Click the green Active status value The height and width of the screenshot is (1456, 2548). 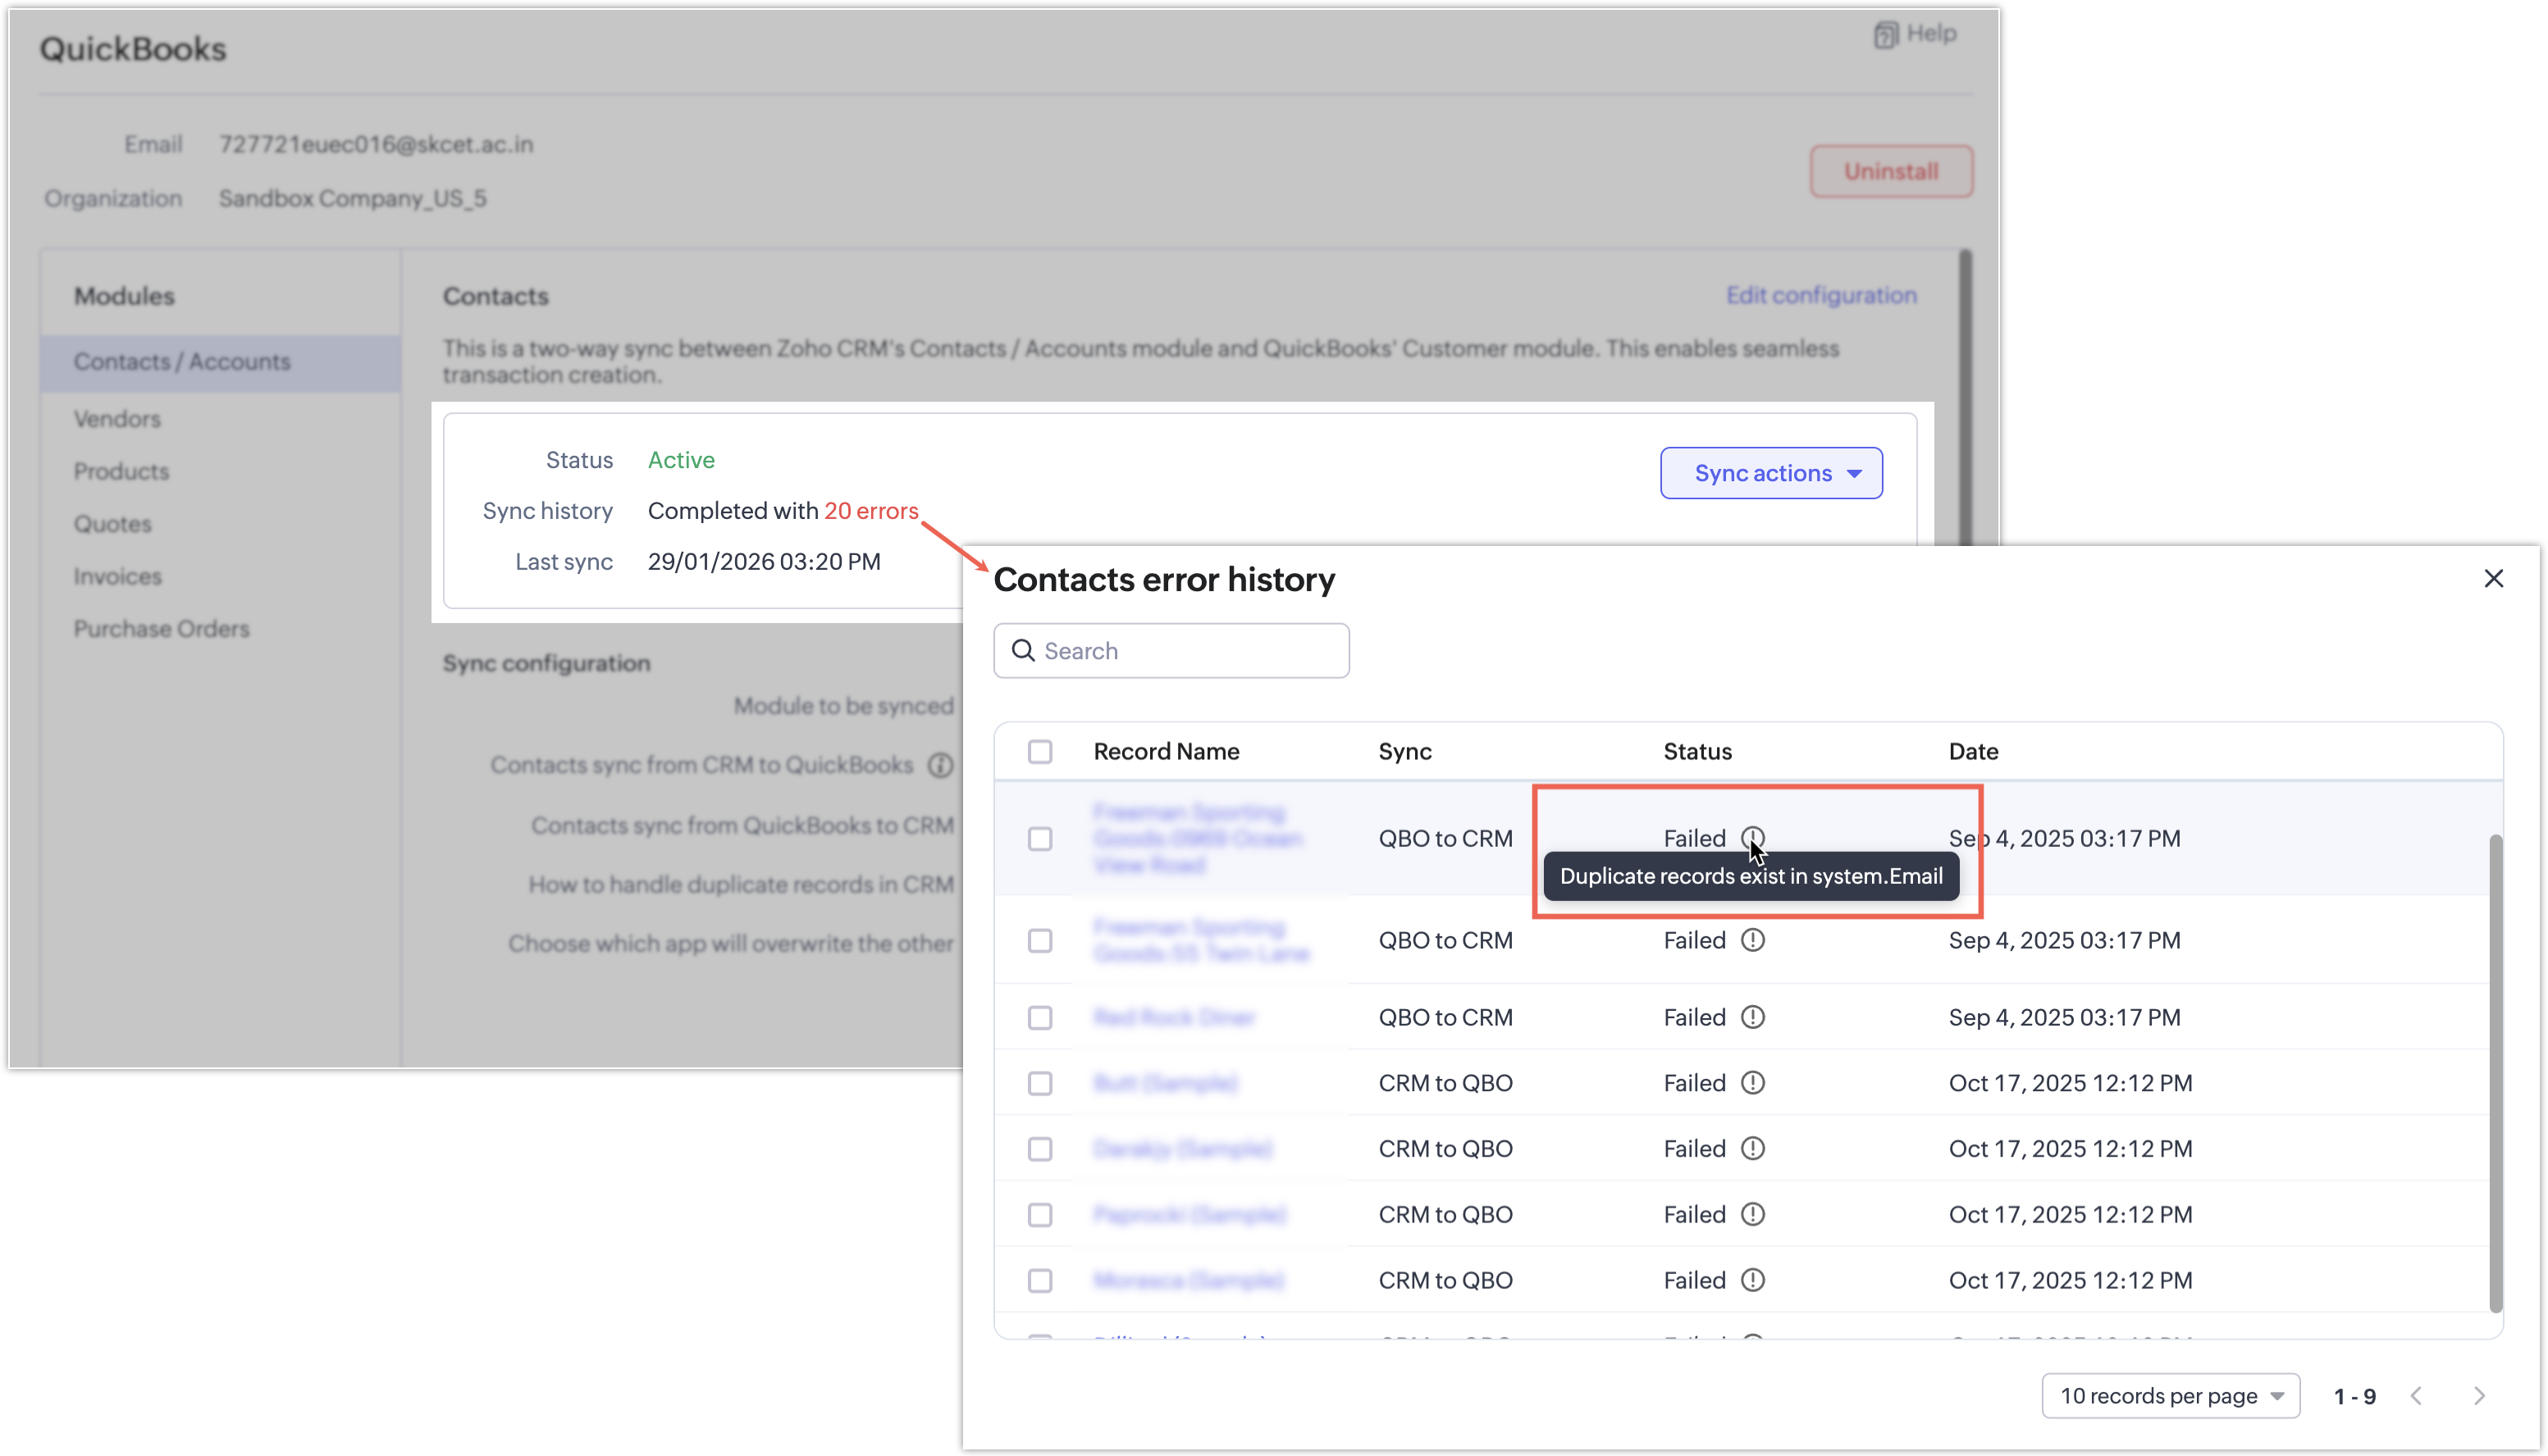click(681, 460)
